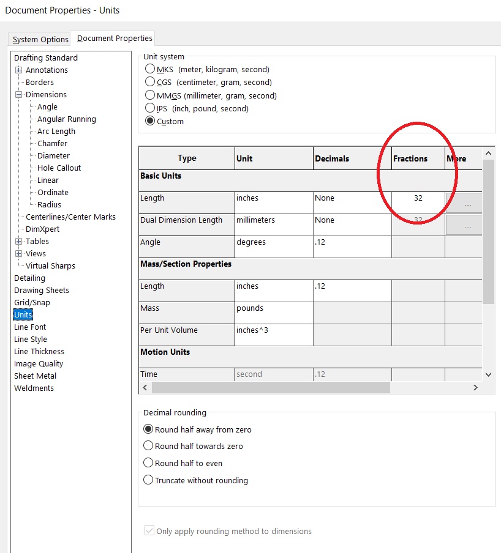Viewport: 501px width, 553px height.
Task: Select Angular Running dimension settings
Action: pos(66,119)
